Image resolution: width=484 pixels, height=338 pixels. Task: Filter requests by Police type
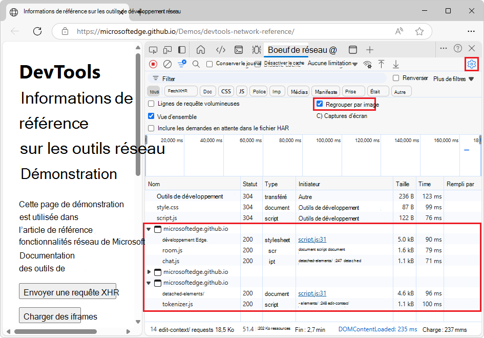259,91
